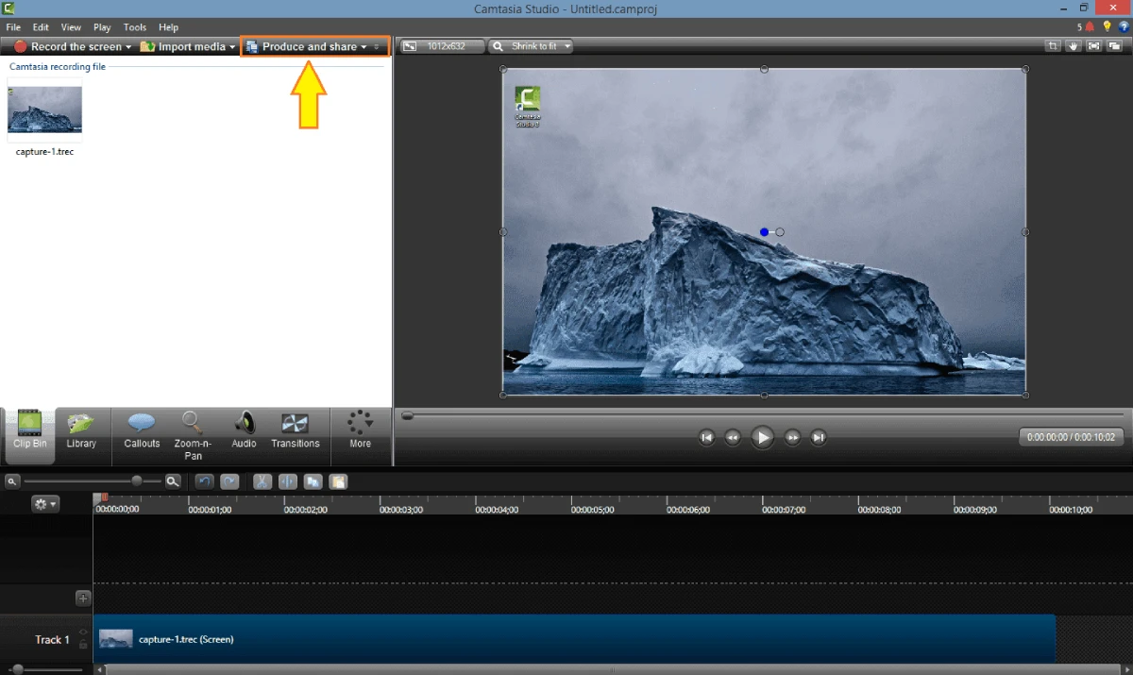
Task: Click the blue rotation handle on canvas
Action: click(x=764, y=232)
